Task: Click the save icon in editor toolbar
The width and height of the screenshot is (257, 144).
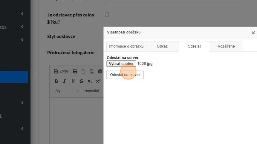Action: coord(75,71)
